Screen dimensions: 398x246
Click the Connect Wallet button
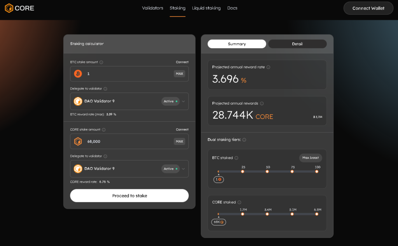tap(368, 8)
